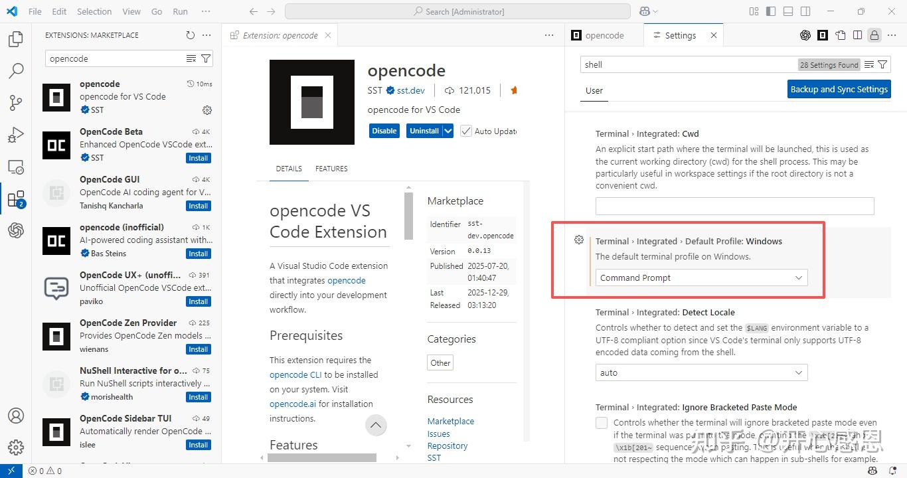Open the Search view in the activity bar
Screen dimensions: 907x478
tap(16, 70)
